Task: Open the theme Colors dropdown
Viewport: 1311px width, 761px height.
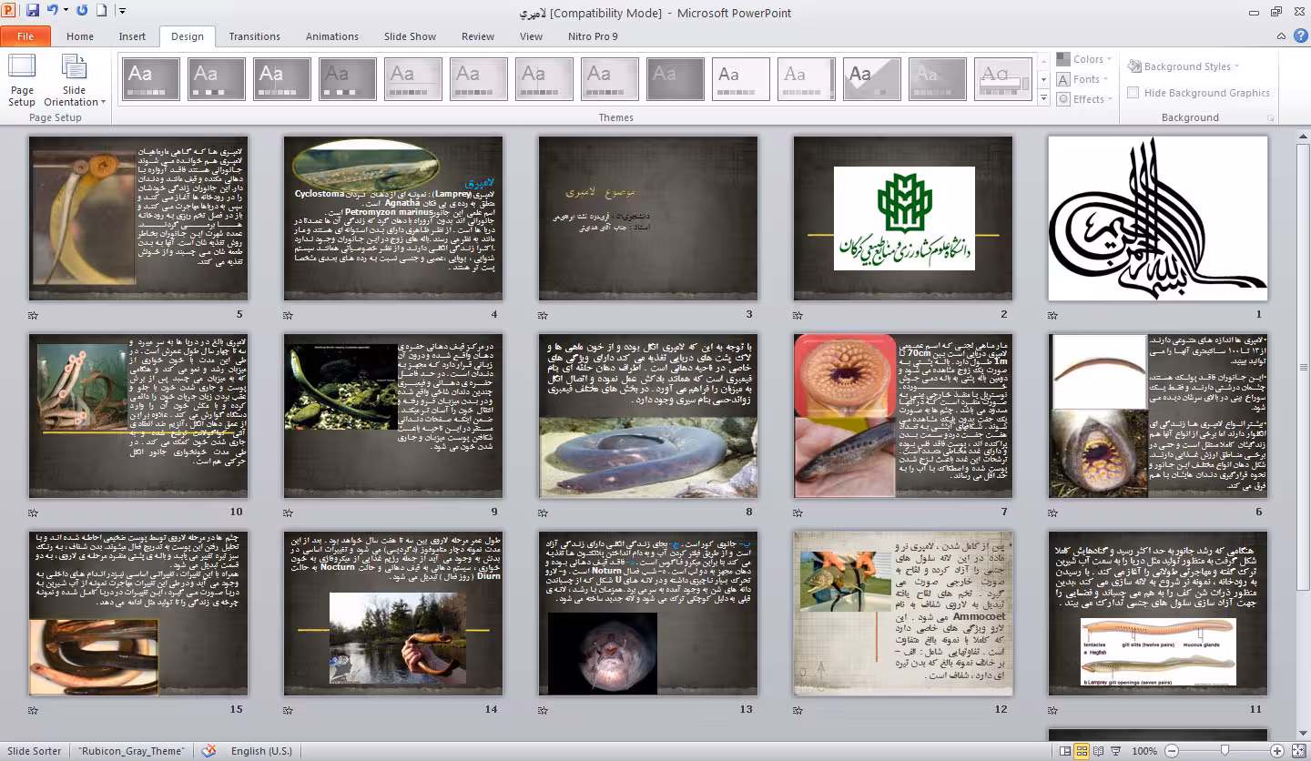Action: coord(1082,59)
